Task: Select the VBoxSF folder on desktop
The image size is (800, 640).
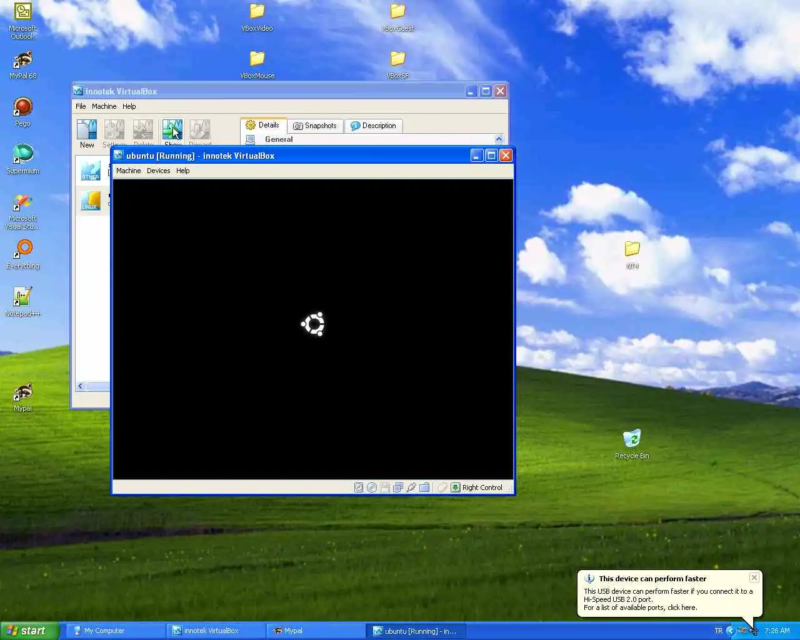Action: [x=397, y=65]
